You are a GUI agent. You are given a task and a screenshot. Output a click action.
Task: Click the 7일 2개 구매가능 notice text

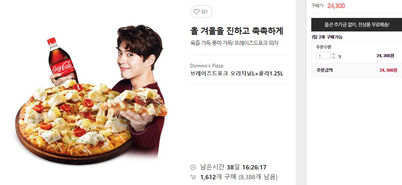pyautogui.click(x=327, y=37)
